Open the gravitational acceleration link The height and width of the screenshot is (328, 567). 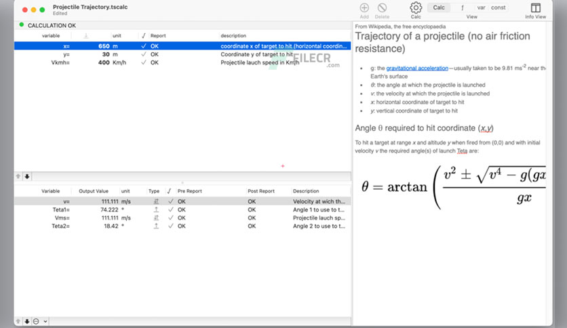417,68
